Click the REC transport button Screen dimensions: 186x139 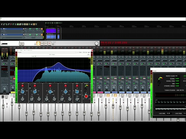(49, 43)
